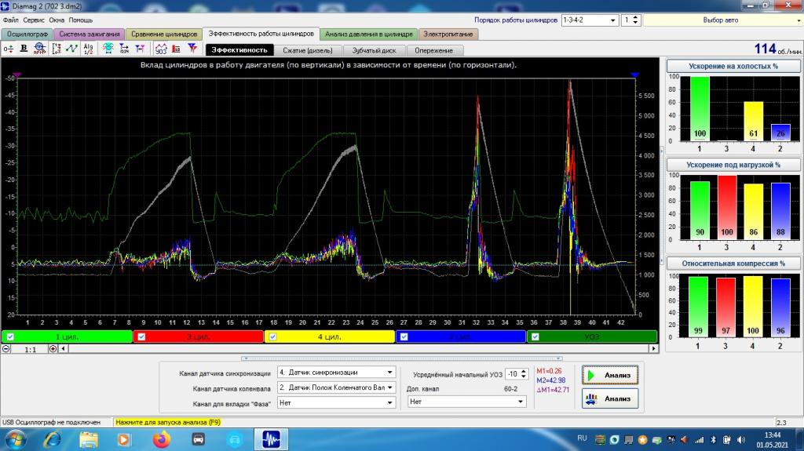Click the red bar-chart toolbar icon
The image size is (804, 451).
(x=177, y=49)
